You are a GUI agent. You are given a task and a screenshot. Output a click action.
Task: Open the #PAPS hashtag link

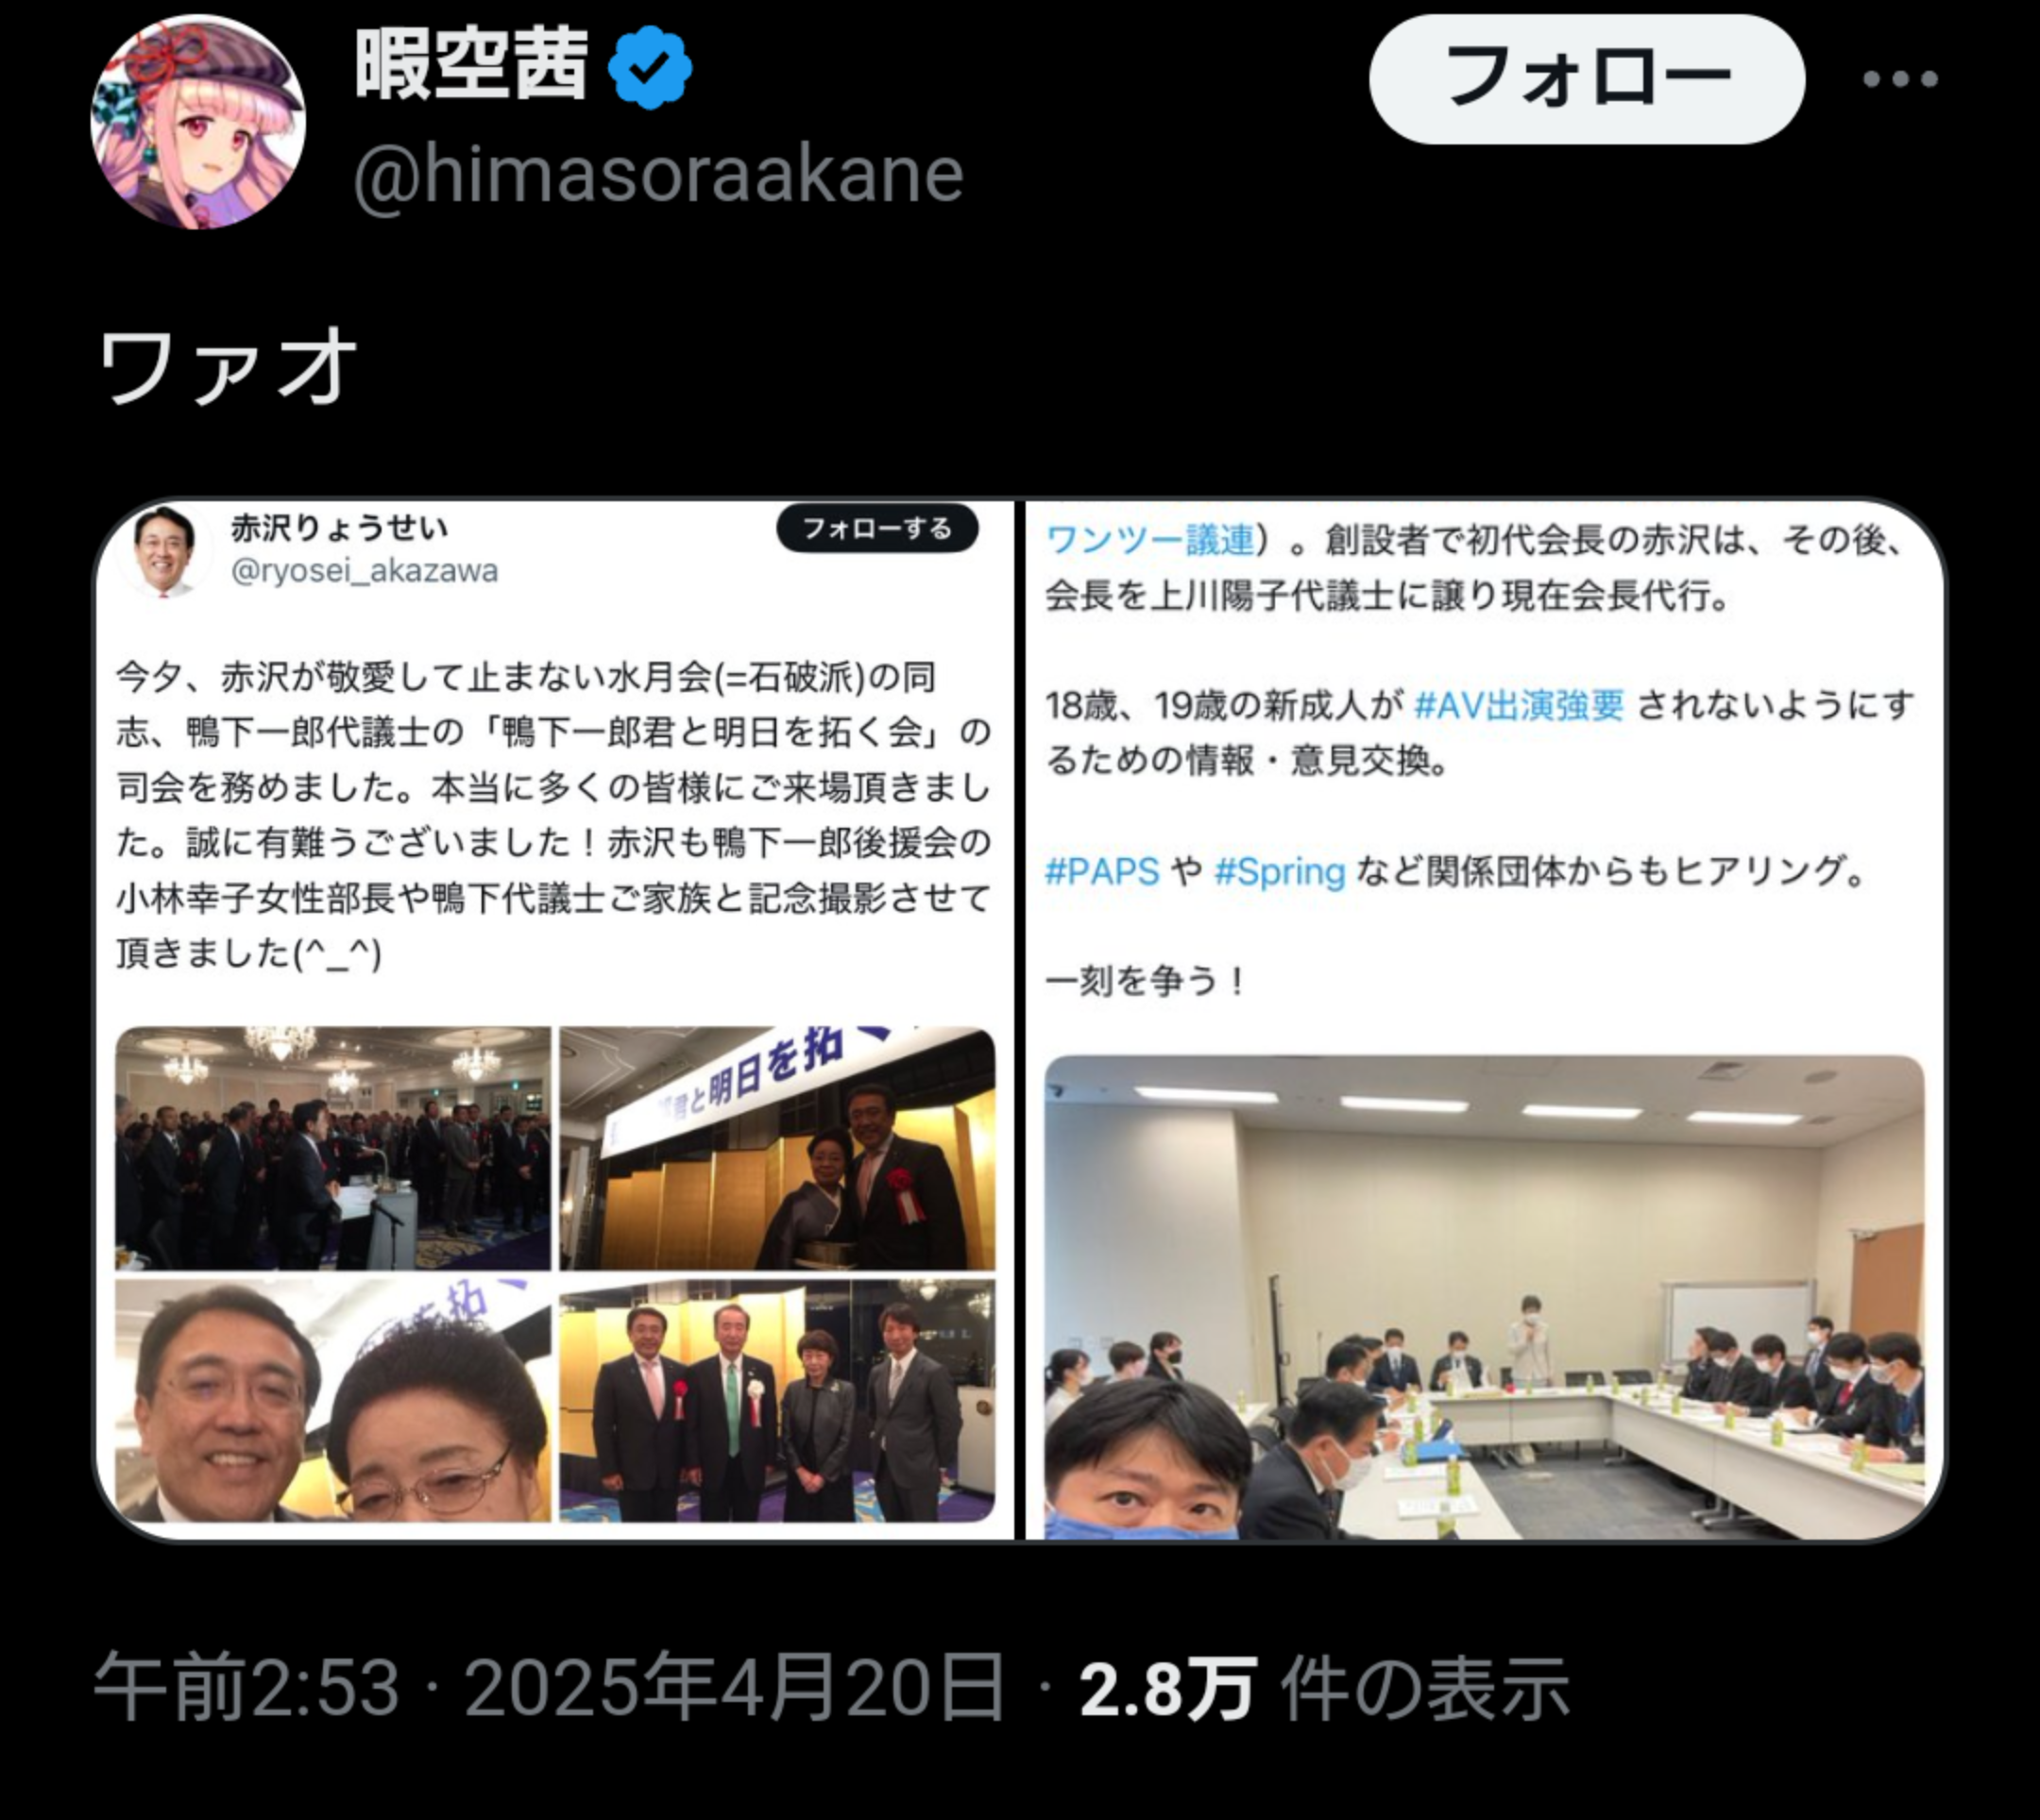tap(1101, 871)
